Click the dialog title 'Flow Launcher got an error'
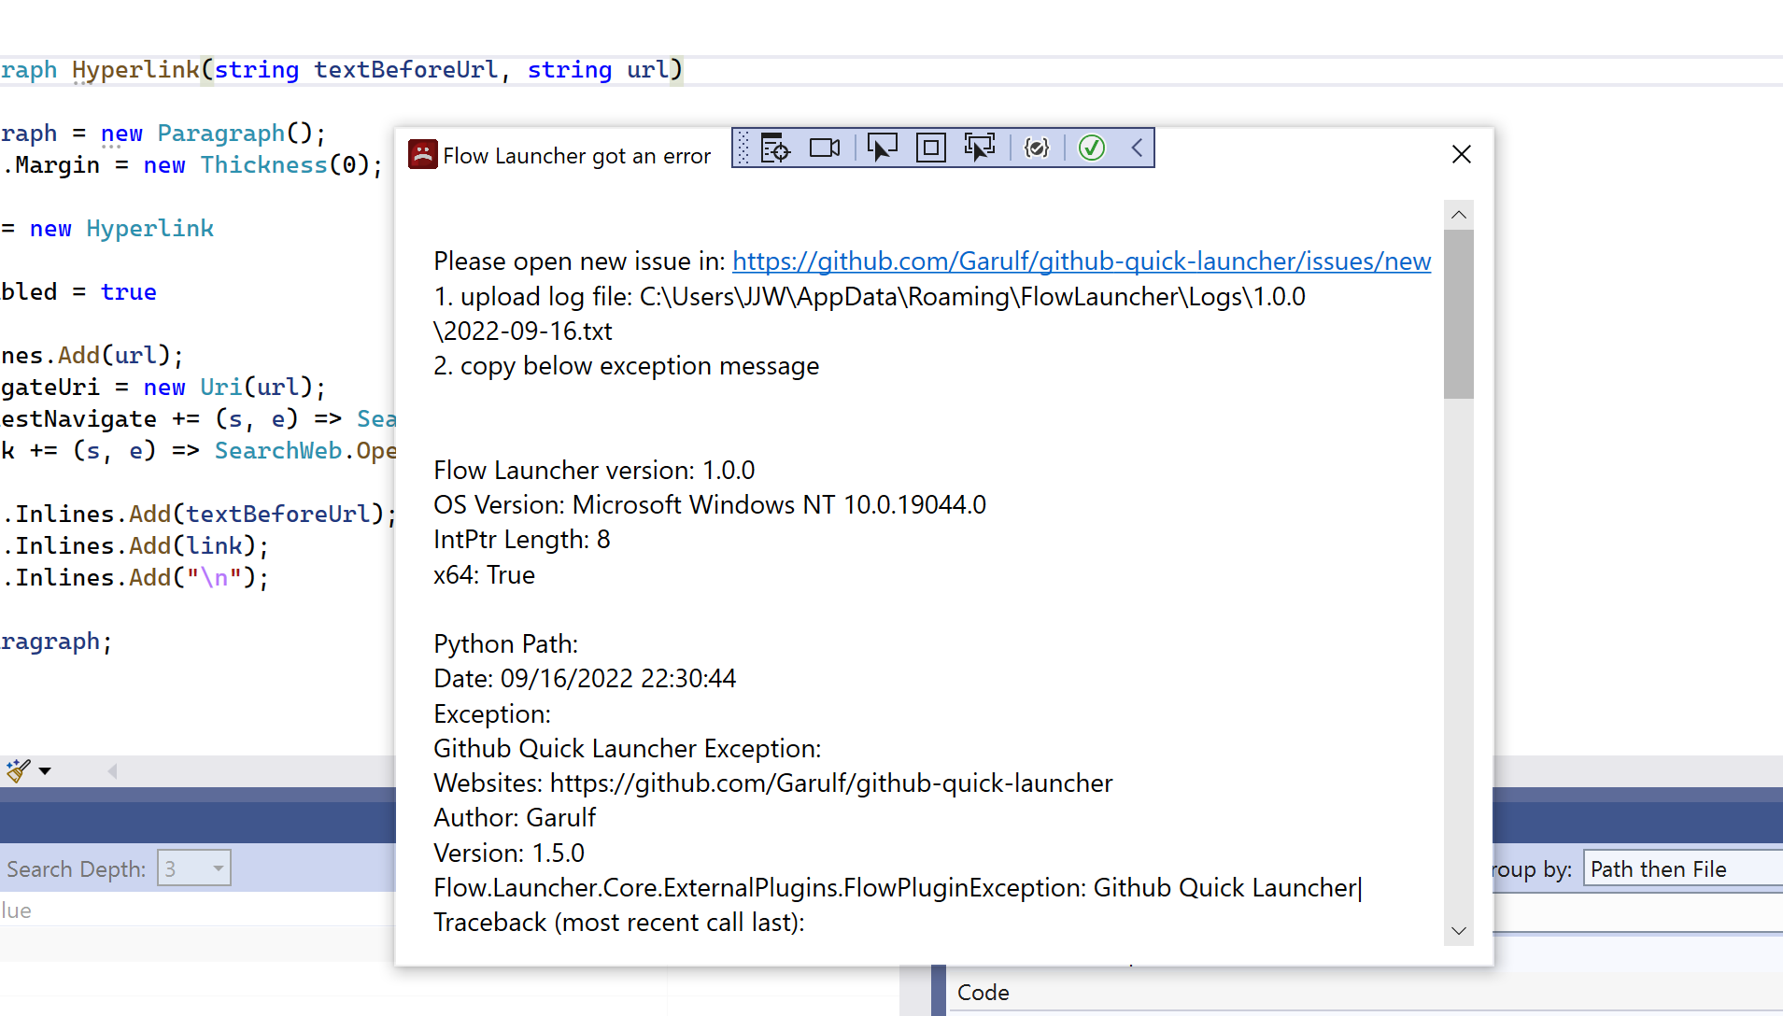Viewport: 1783px width, 1016px height. pos(577,156)
